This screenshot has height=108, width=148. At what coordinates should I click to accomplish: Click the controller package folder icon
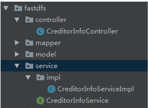coord(29,20)
